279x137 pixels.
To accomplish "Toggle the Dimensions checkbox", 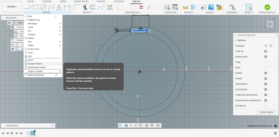I will pos(266,84).
